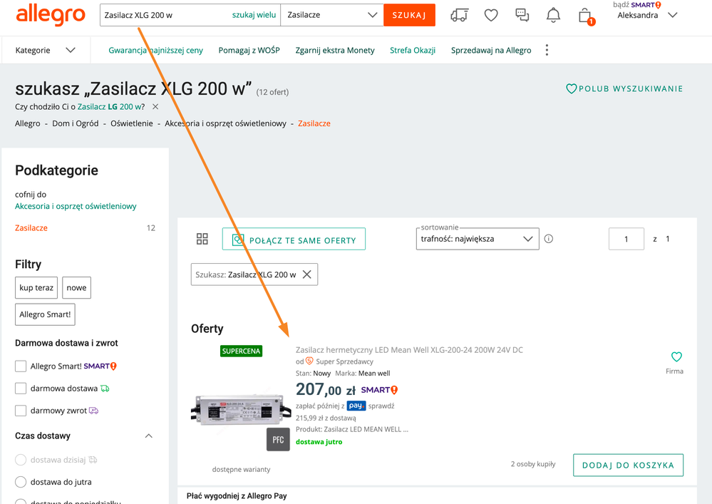Switch to grid view layout icon
This screenshot has height=504, width=712.
coord(202,239)
